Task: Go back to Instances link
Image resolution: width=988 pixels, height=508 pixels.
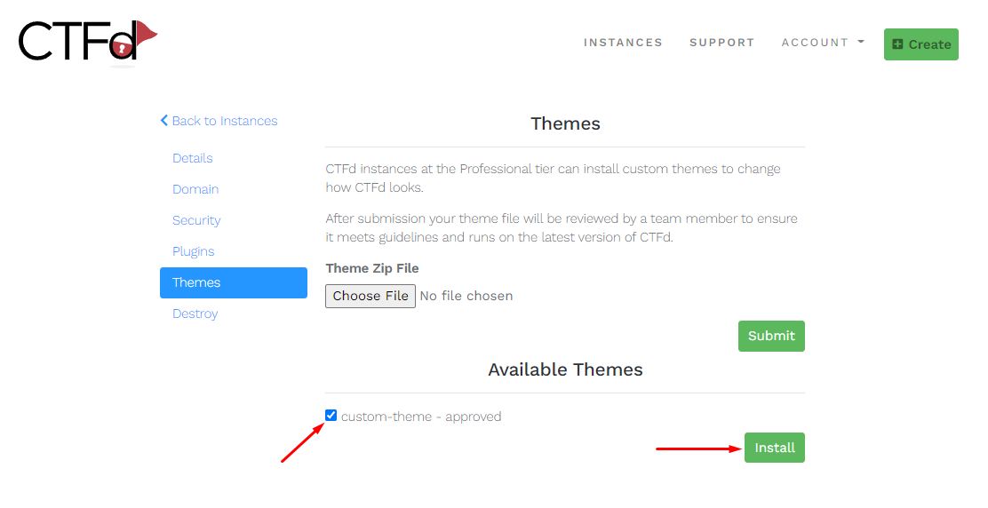Action: [x=224, y=121]
